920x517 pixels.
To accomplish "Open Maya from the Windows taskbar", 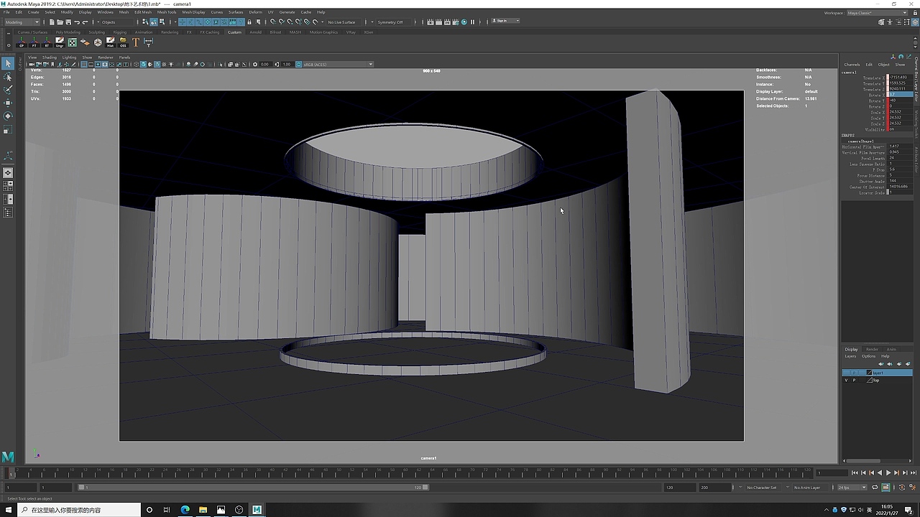I will click(x=257, y=510).
